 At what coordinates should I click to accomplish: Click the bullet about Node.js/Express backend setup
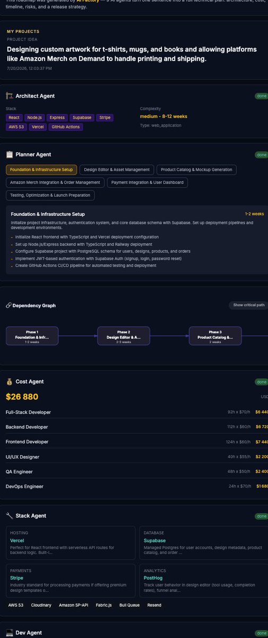click(x=83, y=244)
